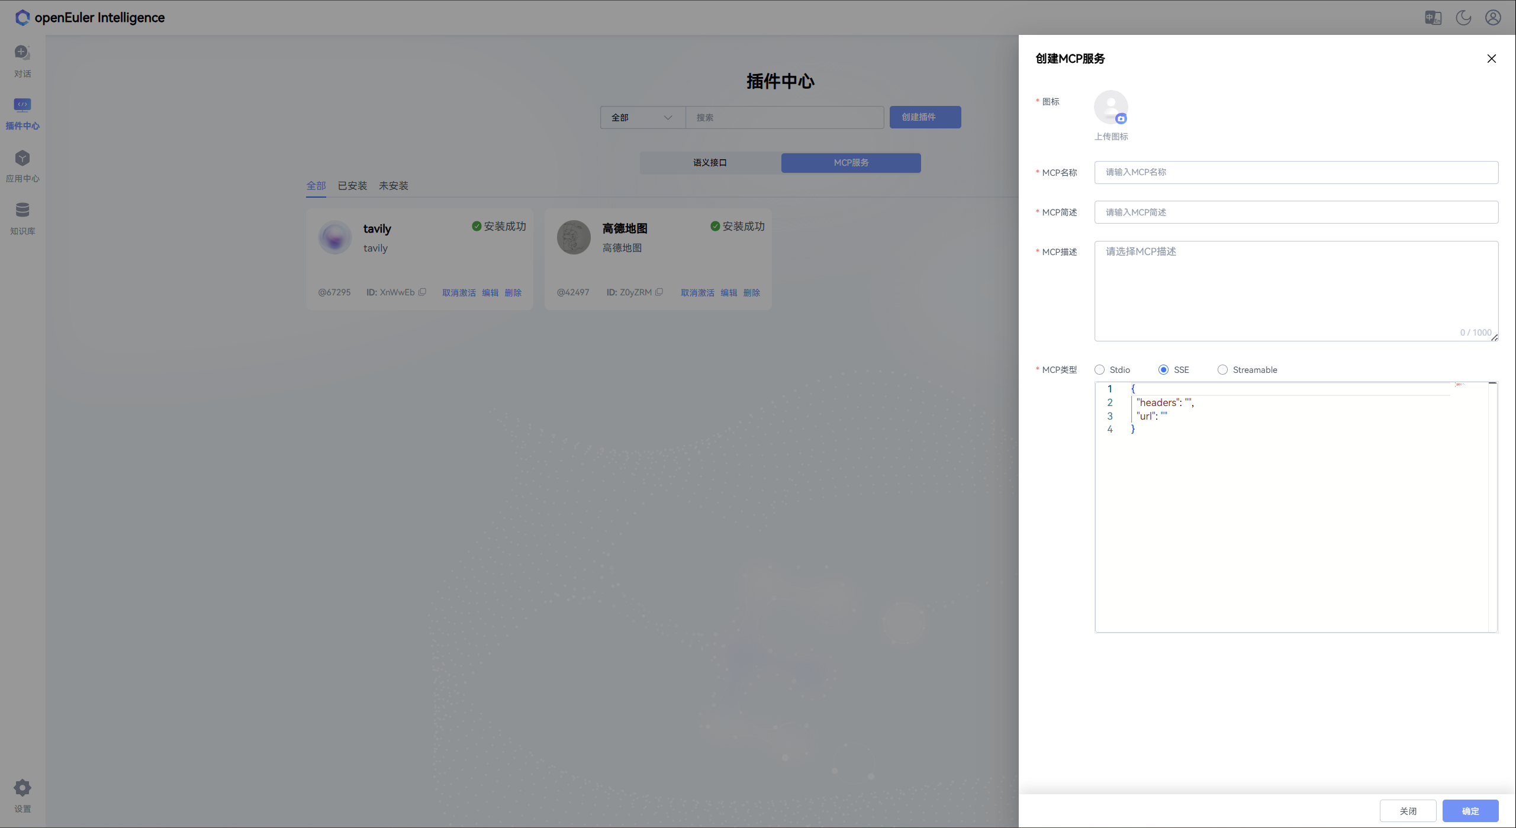Switch to the 已安装 tab
Image resolution: width=1516 pixels, height=828 pixels.
[352, 185]
